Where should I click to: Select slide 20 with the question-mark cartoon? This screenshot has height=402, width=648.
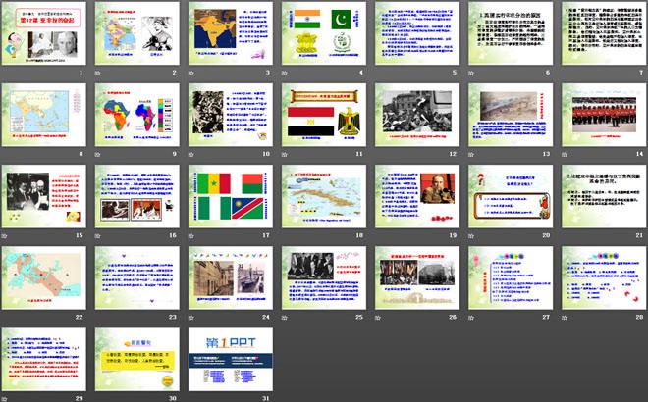click(509, 196)
